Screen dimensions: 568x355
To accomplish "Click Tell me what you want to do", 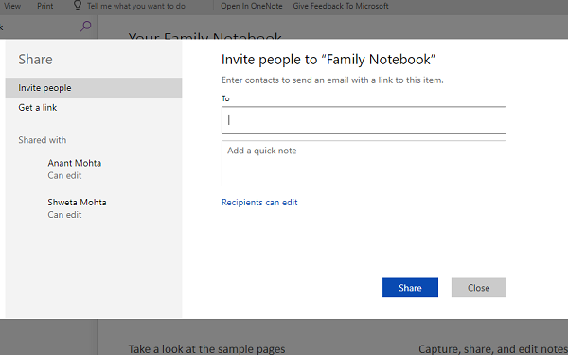I will coord(135,6).
